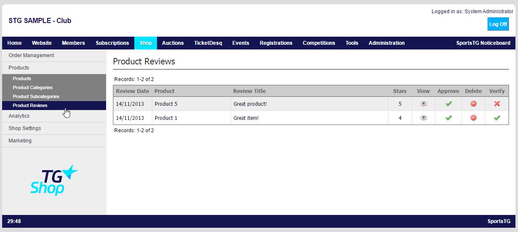Select Product Reviews in the sidebar
This screenshot has height=232, width=518.
tap(54, 105)
